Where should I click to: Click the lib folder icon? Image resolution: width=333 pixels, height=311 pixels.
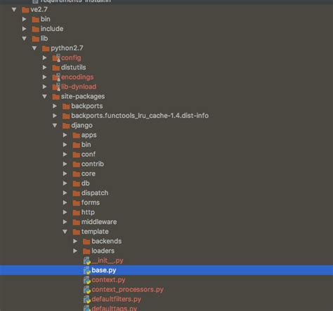click(x=35, y=39)
